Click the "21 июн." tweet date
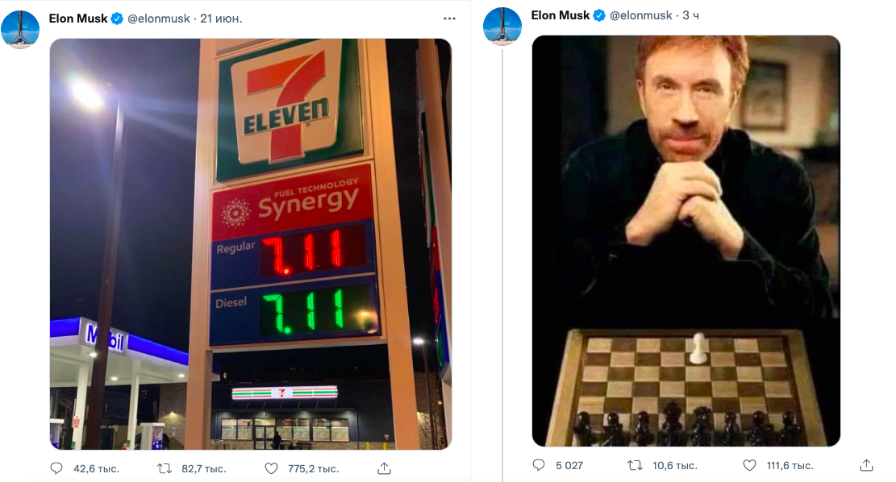The height and width of the screenshot is (482, 896). coord(222,19)
